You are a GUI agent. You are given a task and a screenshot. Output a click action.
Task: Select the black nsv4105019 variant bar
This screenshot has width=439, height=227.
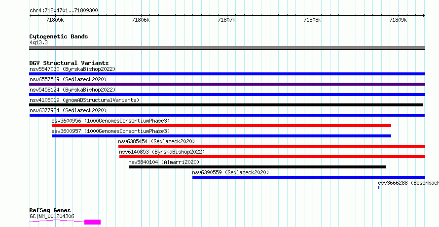pyautogui.click(x=226, y=105)
